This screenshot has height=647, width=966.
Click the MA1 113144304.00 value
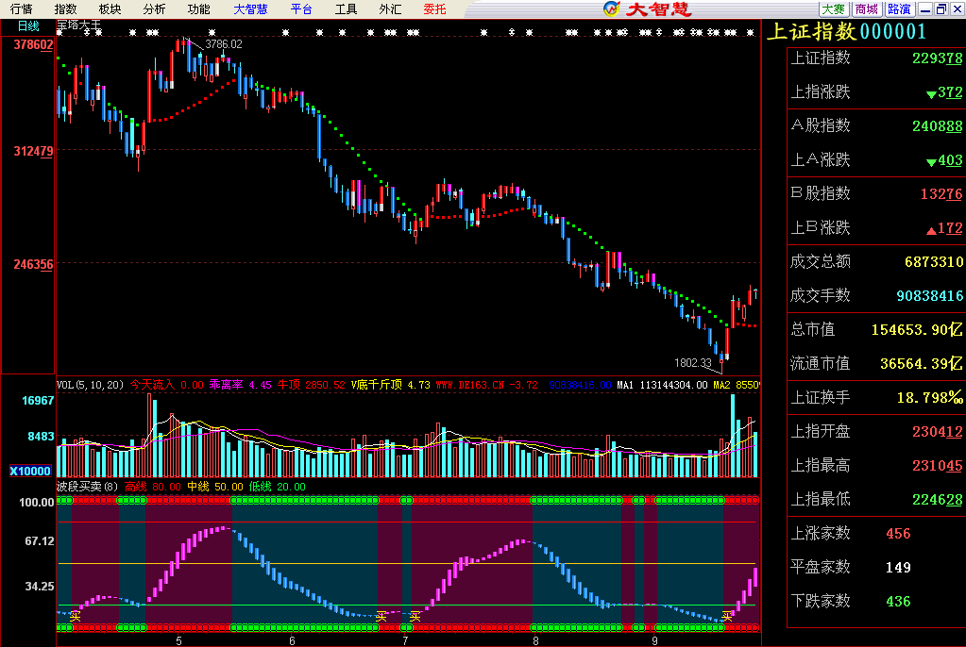point(662,385)
